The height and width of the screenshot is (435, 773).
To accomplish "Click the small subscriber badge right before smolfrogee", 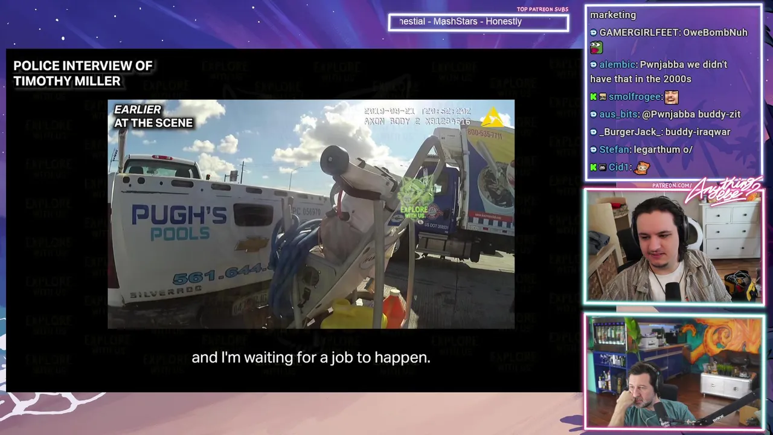I will point(603,97).
